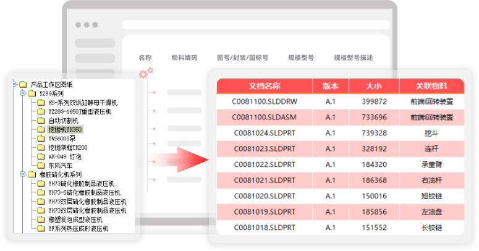Sort by the 文档名称 column header
The height and width of the screenshot is (251, 479).
tap(264, 86)
